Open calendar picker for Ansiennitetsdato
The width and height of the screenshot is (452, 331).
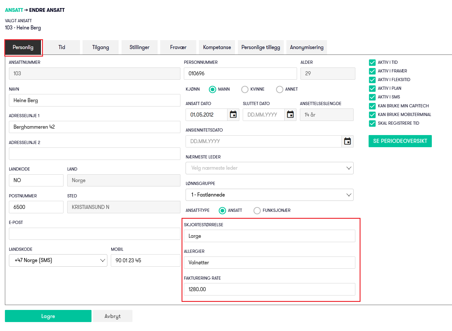point(348,141)
